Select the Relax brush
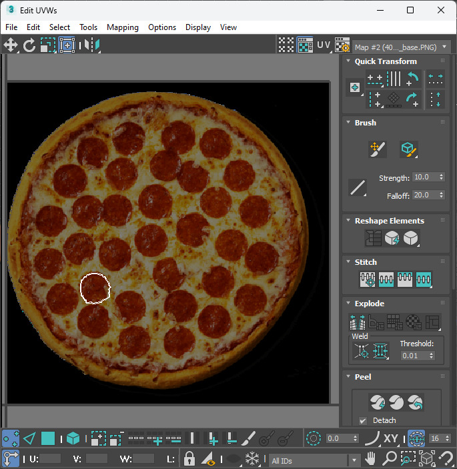This screenshot has height=469, width=457. tap(408, 149)
